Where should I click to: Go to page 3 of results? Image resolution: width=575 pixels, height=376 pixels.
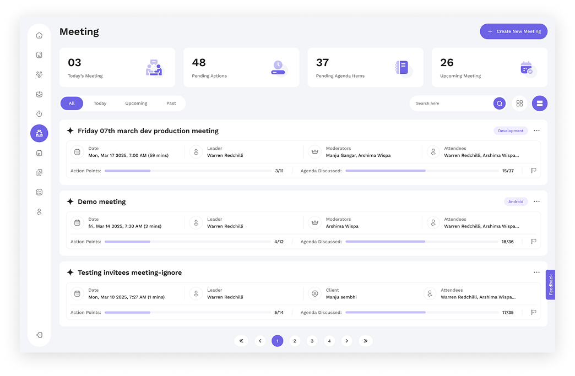tap(312, 341)
